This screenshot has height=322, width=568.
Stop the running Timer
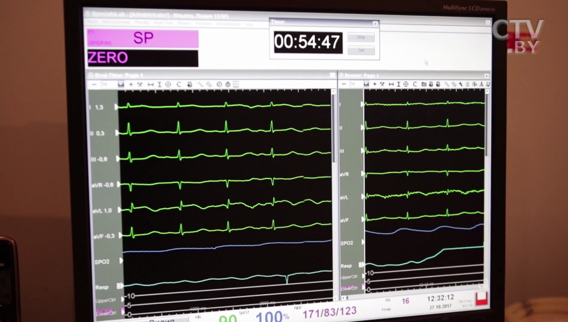point(361,37)
